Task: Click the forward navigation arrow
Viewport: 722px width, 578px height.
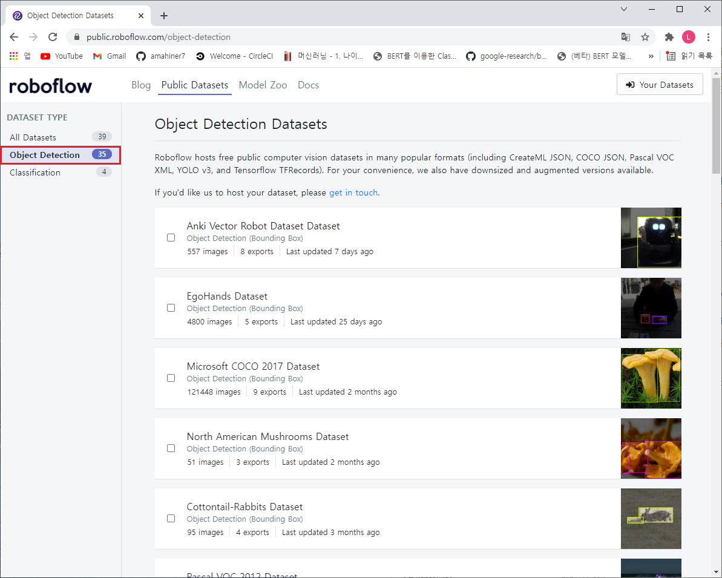Action: (x=33, y=37)
